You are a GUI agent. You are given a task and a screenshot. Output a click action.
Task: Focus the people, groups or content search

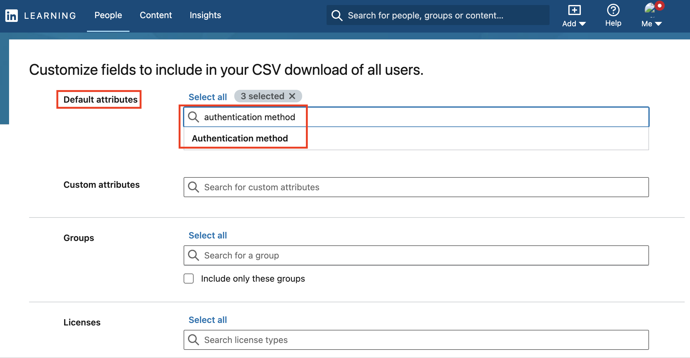tap(438, 15)
